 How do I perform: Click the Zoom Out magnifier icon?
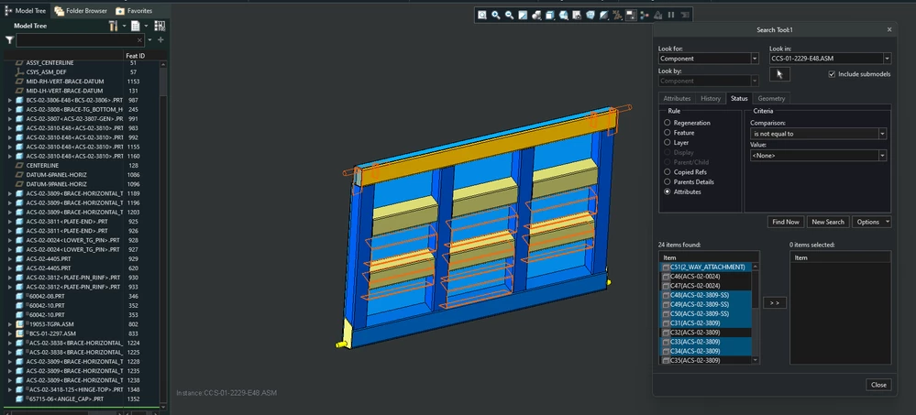point(509,16)
